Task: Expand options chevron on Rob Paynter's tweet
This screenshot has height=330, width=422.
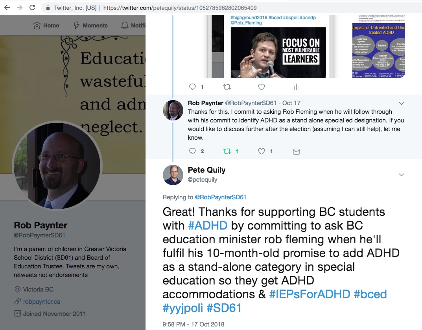Action: [x=401, y=104]
